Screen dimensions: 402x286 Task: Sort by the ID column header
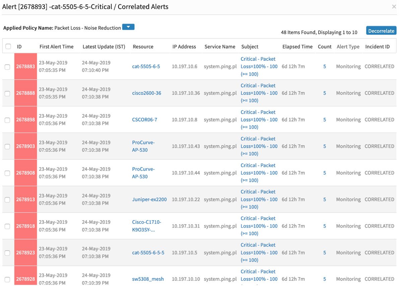pyautogui.click(x=19, y=47)
